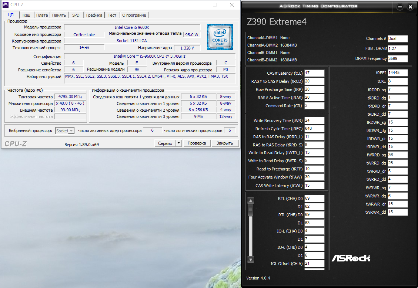Click the 9 МБ level 3 cache value
The height and width of the screenshot is (288, 418).
tap(198, 116)
